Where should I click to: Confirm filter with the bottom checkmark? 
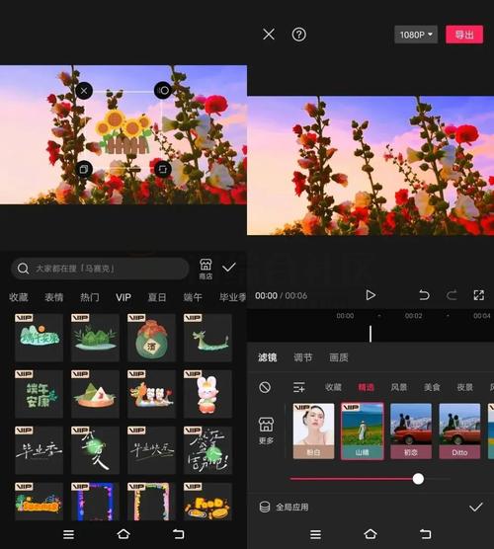pos(476,507)
